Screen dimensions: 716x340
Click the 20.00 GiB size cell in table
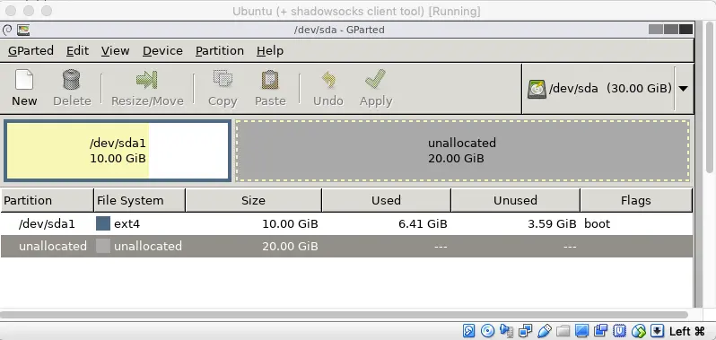point(290,247)
